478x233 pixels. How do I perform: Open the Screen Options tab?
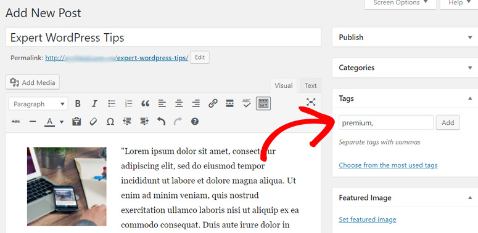click(400, 3)
